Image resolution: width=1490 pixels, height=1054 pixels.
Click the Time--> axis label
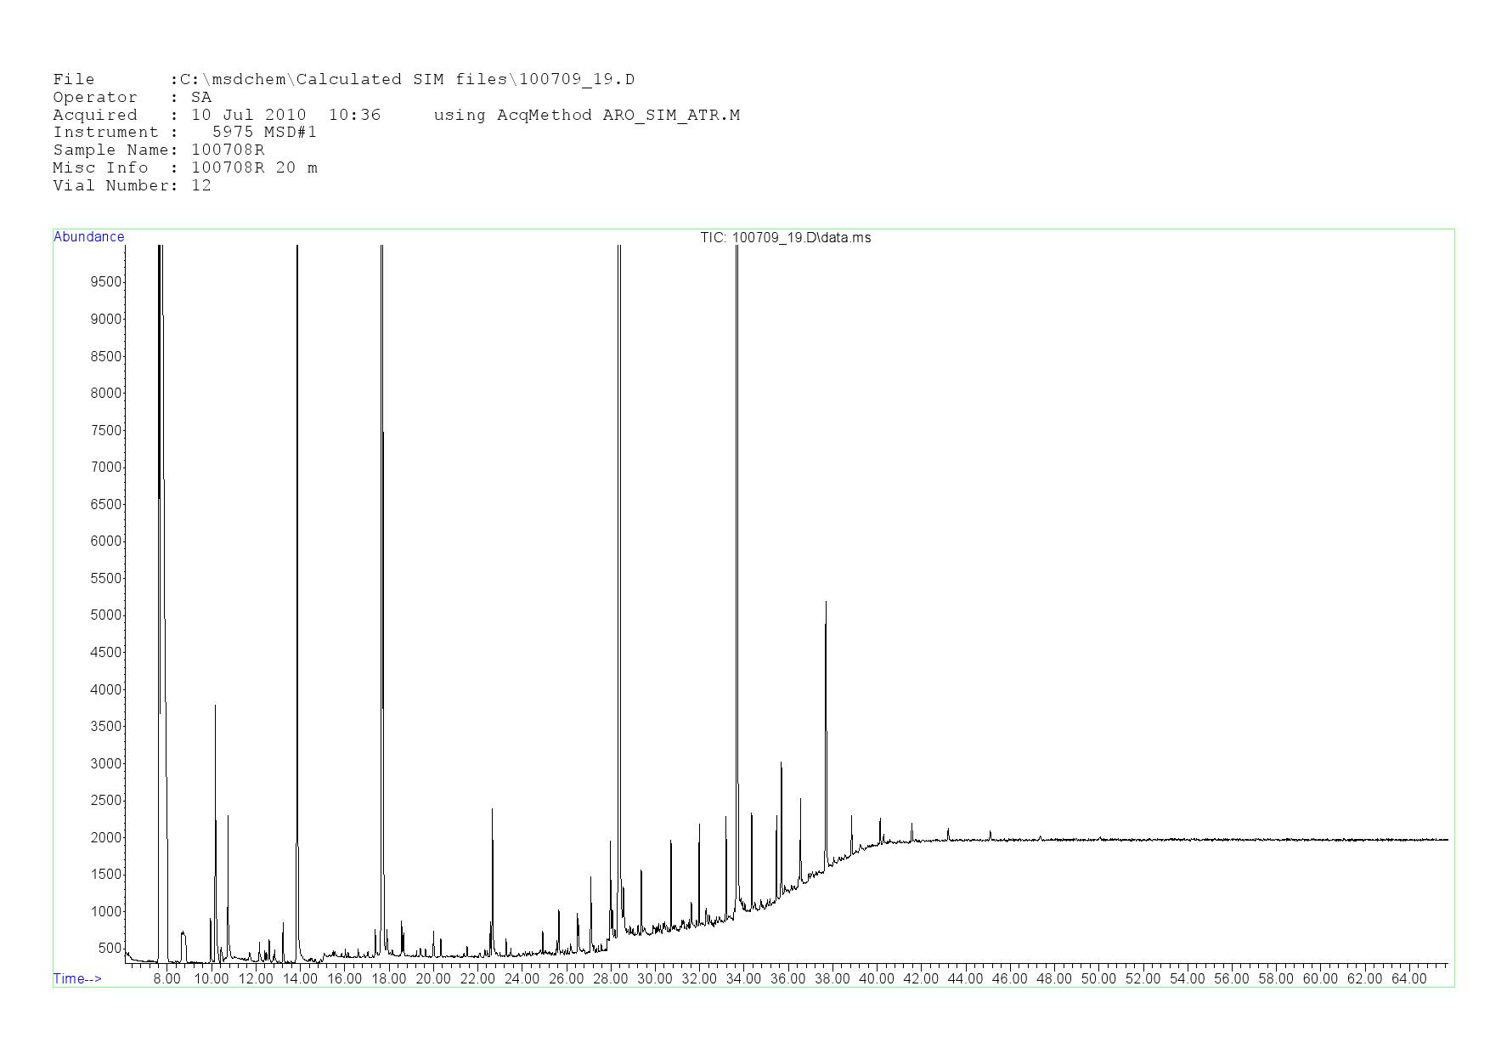[77, 978]
